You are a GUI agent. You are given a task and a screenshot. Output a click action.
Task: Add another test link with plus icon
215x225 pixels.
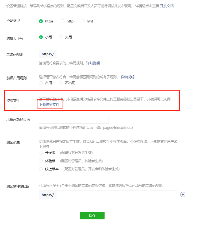[x=183, y=195]
